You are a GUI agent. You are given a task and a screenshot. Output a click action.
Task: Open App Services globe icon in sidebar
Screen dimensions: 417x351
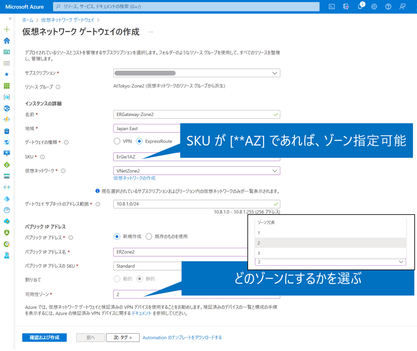click(7, 108)
